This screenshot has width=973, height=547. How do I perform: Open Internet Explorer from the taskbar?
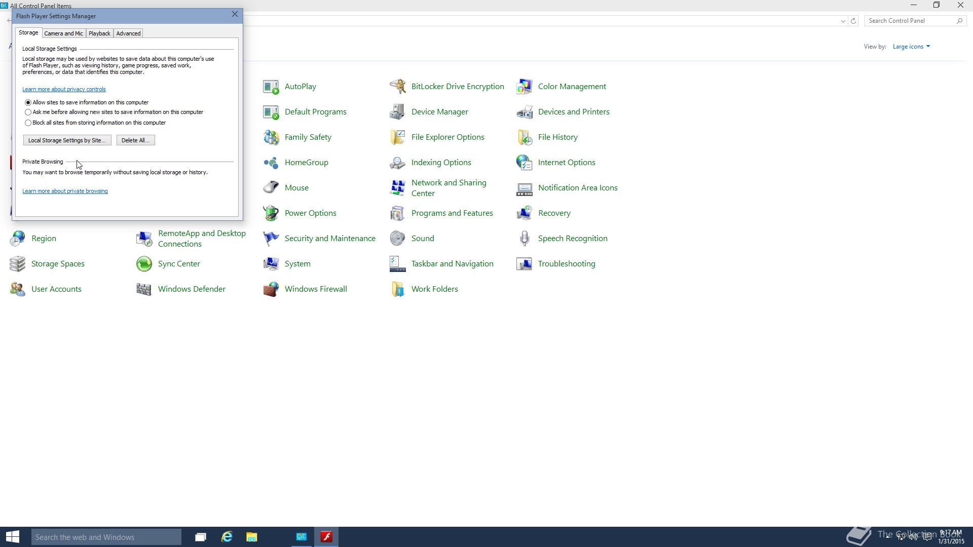[x=227, y=537]
